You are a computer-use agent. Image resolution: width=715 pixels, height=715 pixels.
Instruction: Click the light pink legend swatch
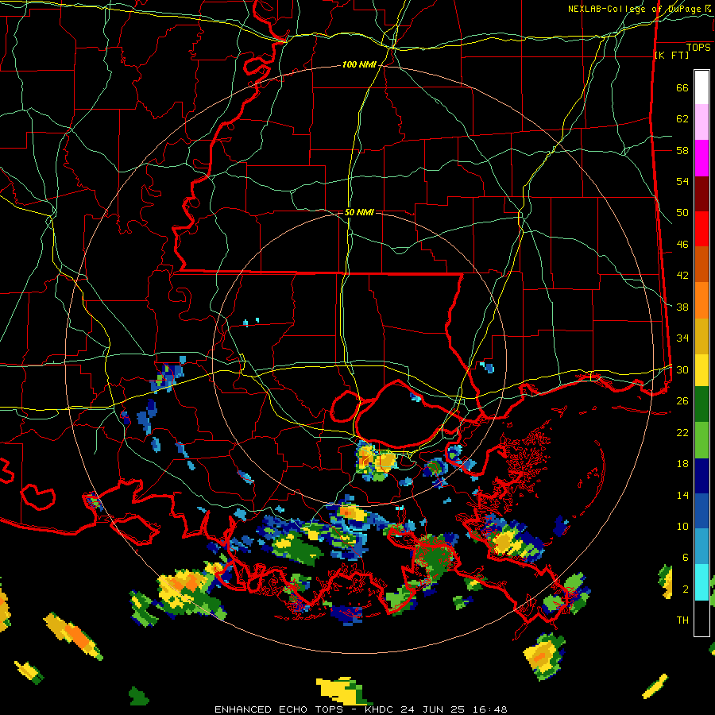(701, 122)
